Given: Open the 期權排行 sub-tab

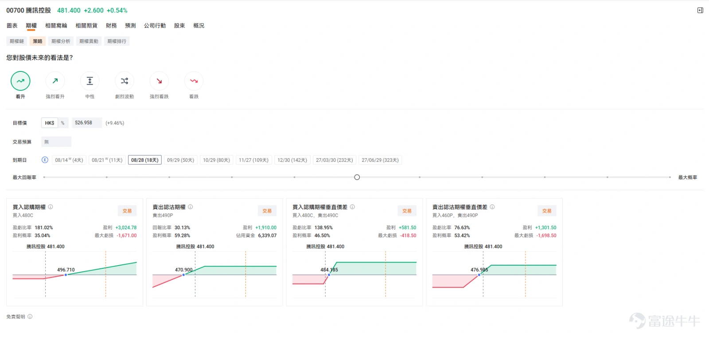Looking at the screenshot, I should 117,41.
